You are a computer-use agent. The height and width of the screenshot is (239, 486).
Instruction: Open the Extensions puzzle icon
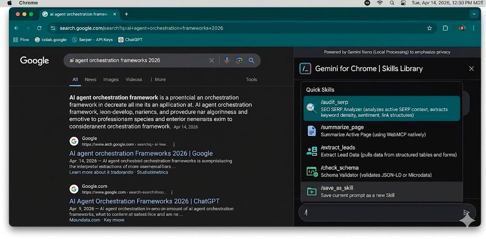click(445, 28)
